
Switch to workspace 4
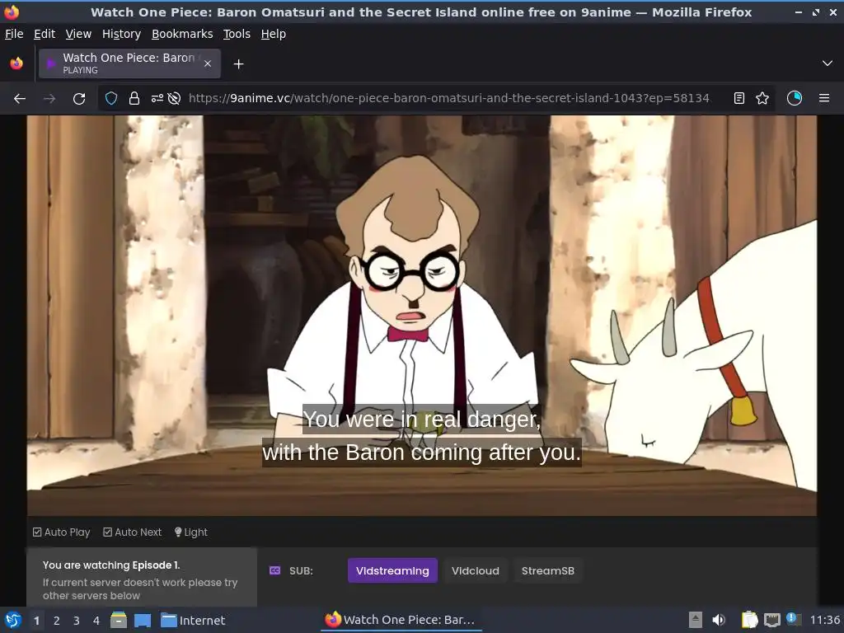click(96, 621)
